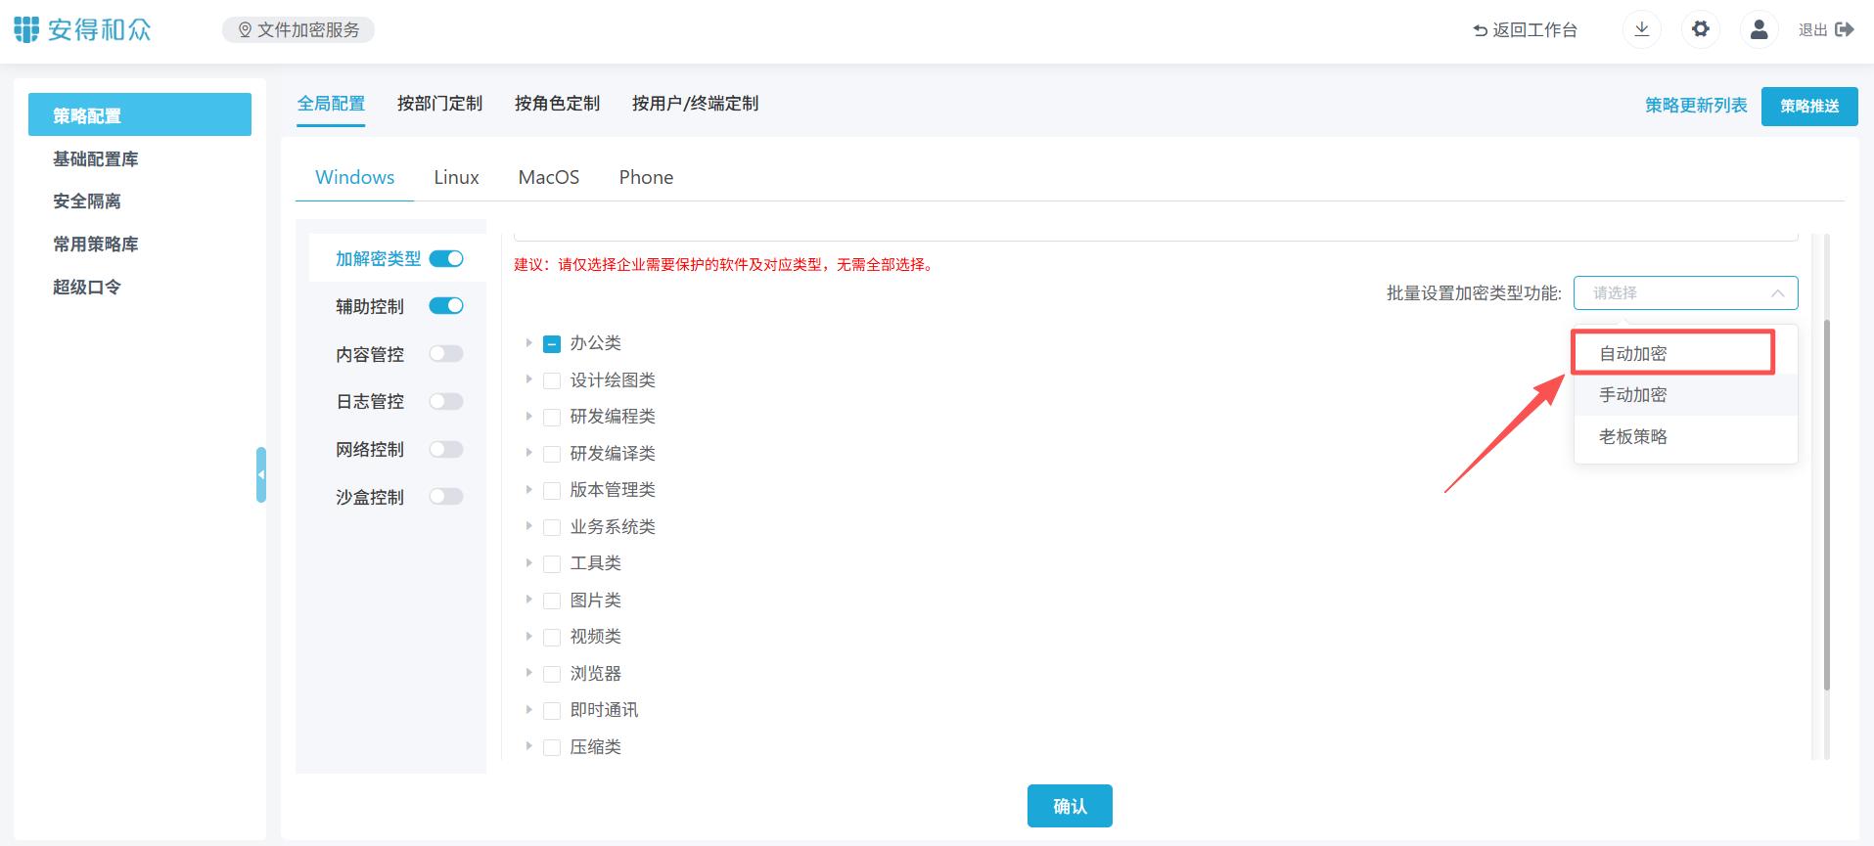Check the 版本管理类 checkbox
Screen dimensions: 1874x846
pyautogui.click(x=552, y=491)
